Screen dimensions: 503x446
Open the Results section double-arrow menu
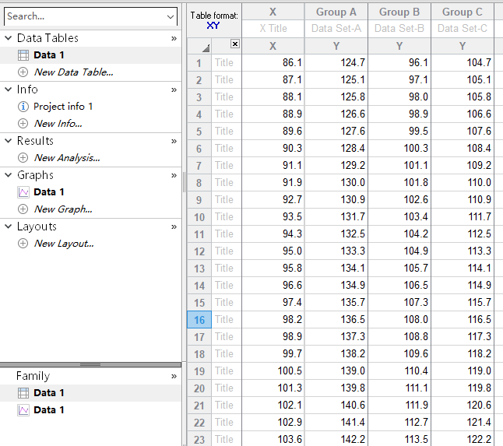(174, 141)
